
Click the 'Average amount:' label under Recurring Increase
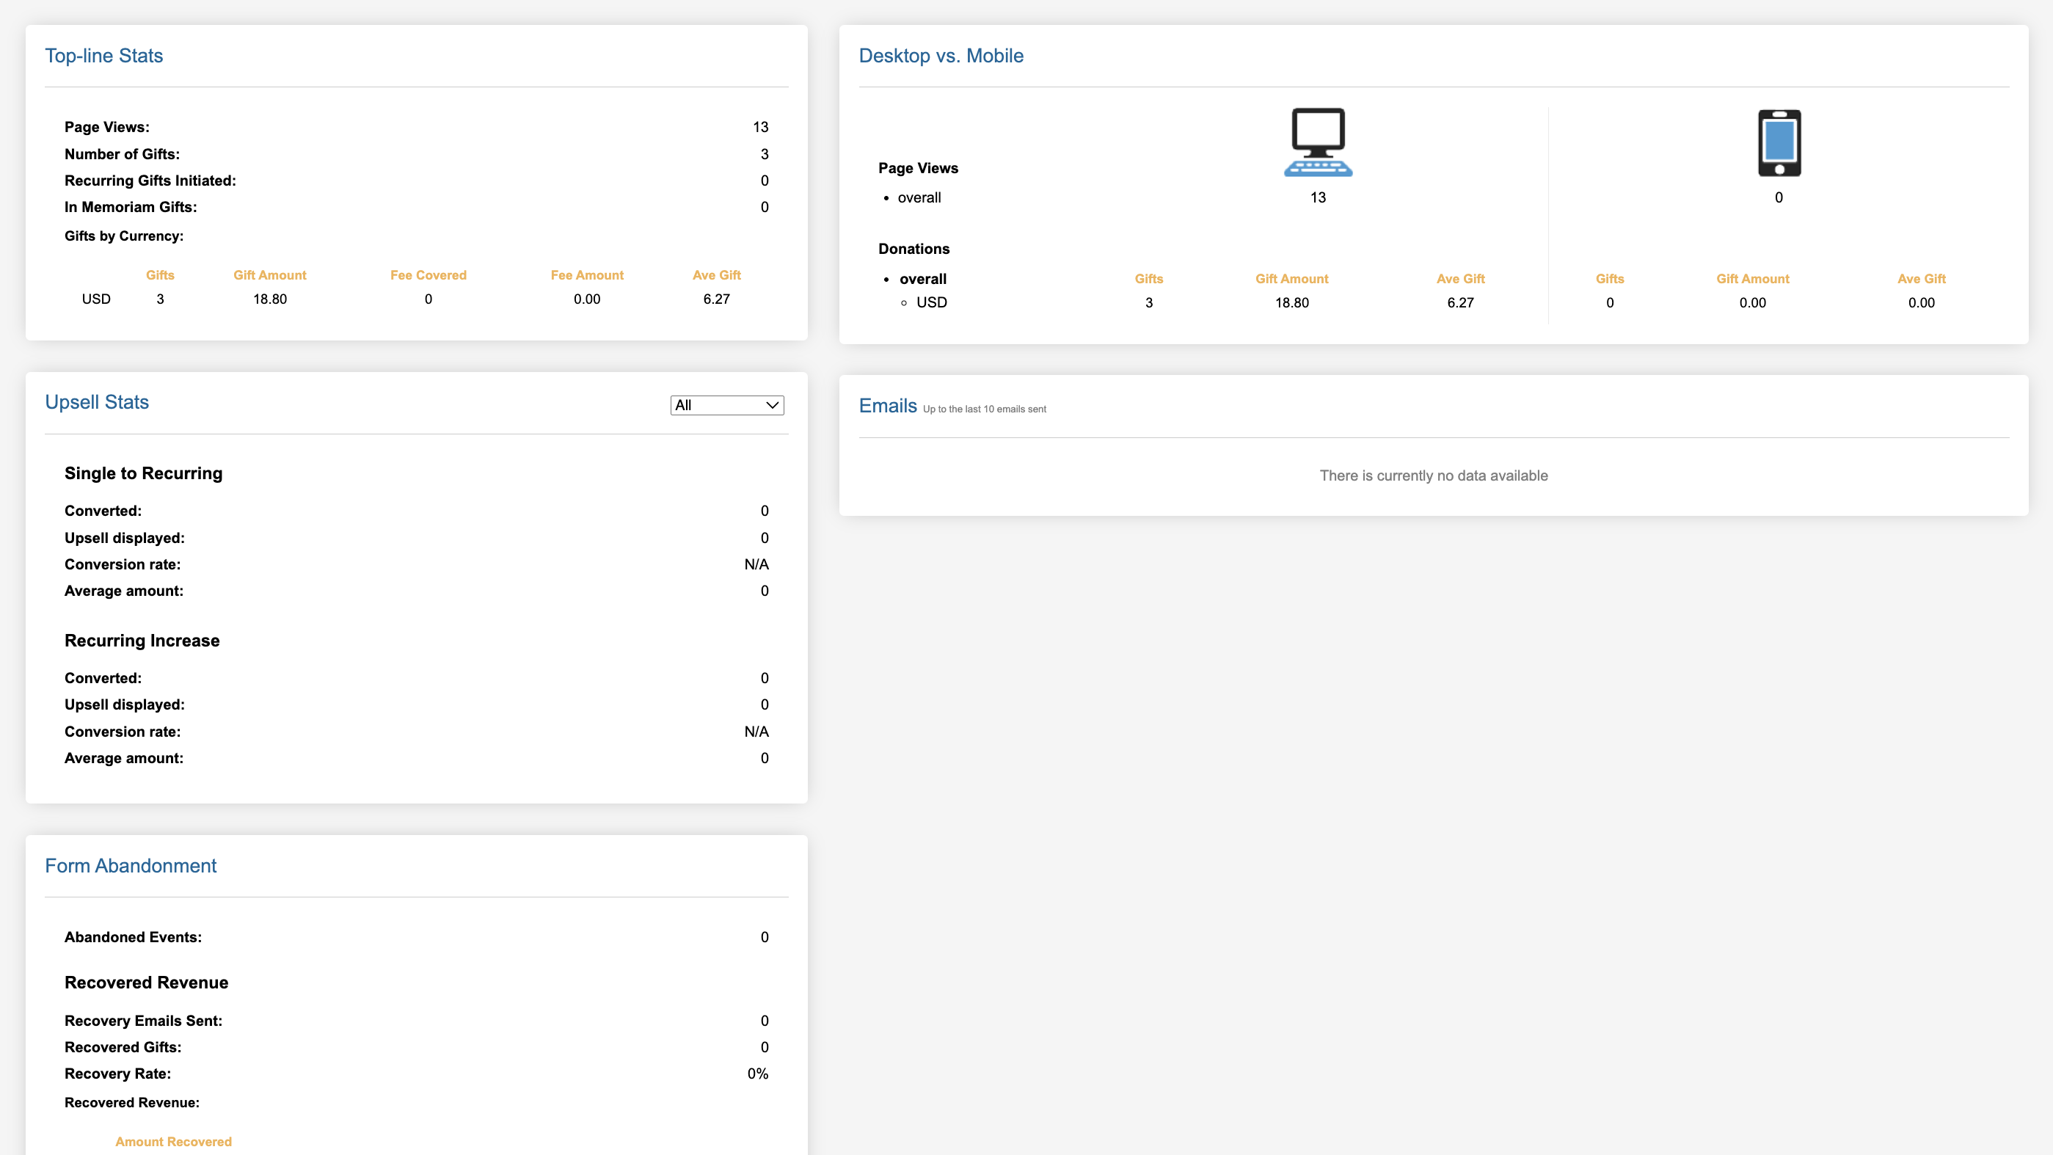tap(123, 757)
